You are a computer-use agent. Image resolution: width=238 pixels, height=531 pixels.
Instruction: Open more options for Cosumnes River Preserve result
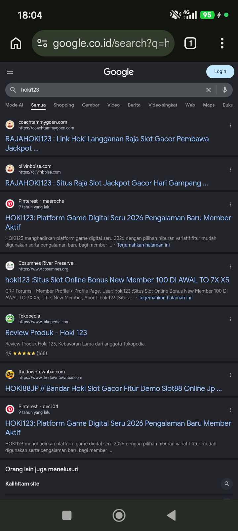pos(230,266)
